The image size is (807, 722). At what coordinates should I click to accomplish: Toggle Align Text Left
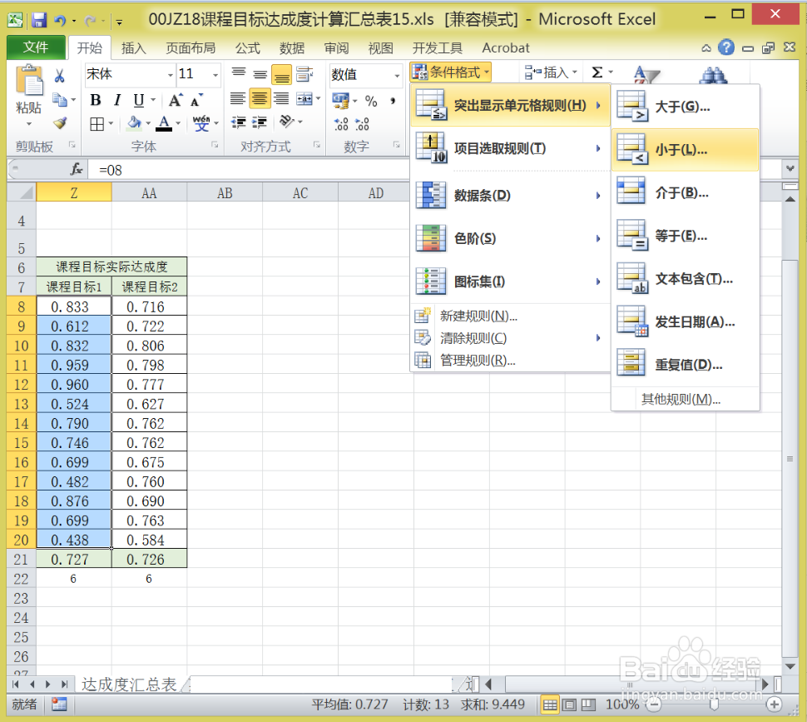(x=238, y=98)
